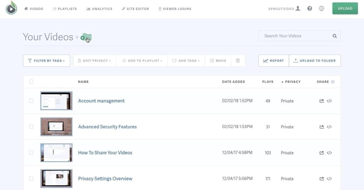Open the Site Editor nav item
This screenshot has width=364, height=190.
135,9
